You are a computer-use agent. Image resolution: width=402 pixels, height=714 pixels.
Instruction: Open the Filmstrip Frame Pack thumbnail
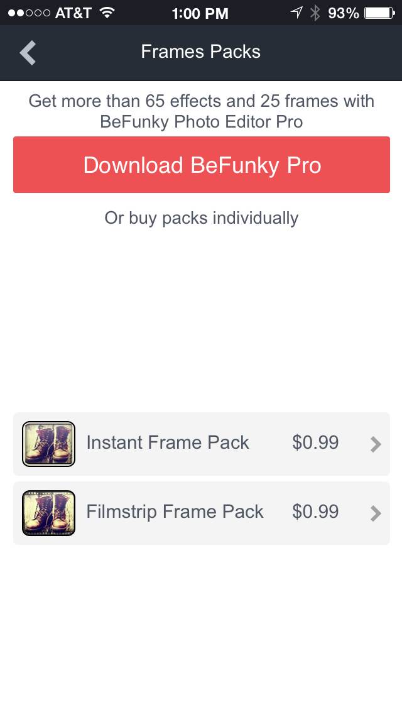tap(48, 513)
